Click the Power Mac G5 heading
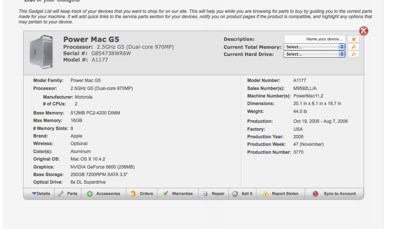The height and width of the screenshot is (229, 397). [x=91, y=39]
